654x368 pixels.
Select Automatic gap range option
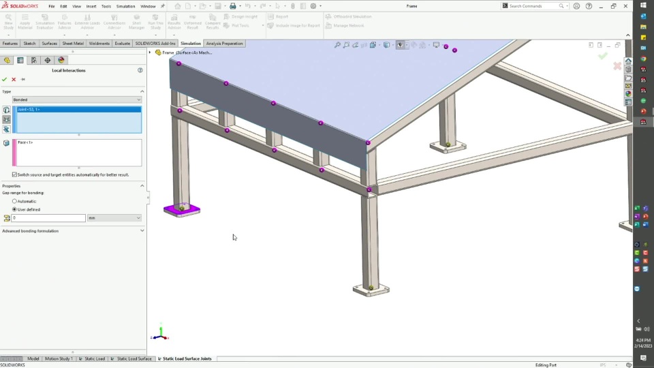pyautogui.click(x=14, y=201)
